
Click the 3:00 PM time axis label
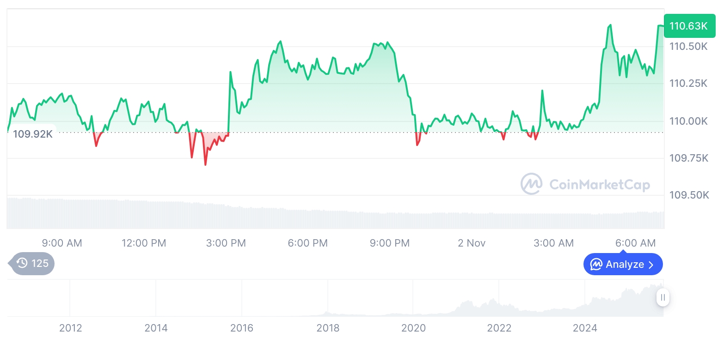pos(226,243)
